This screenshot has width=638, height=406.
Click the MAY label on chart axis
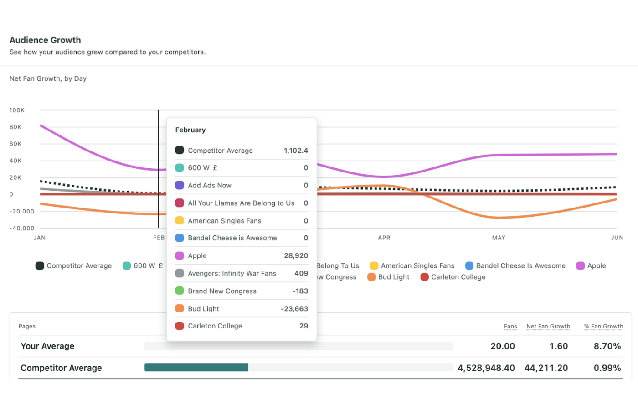(499, 238)
